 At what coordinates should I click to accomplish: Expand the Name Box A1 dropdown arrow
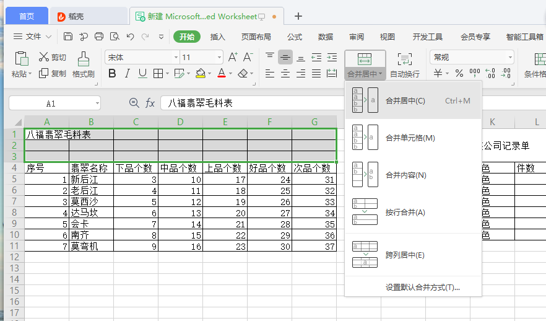click(x=97, y=103)
